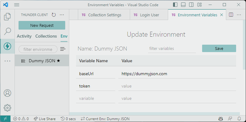Open the hamburger application menu
The image size is (246, 122).
[17, 5]
